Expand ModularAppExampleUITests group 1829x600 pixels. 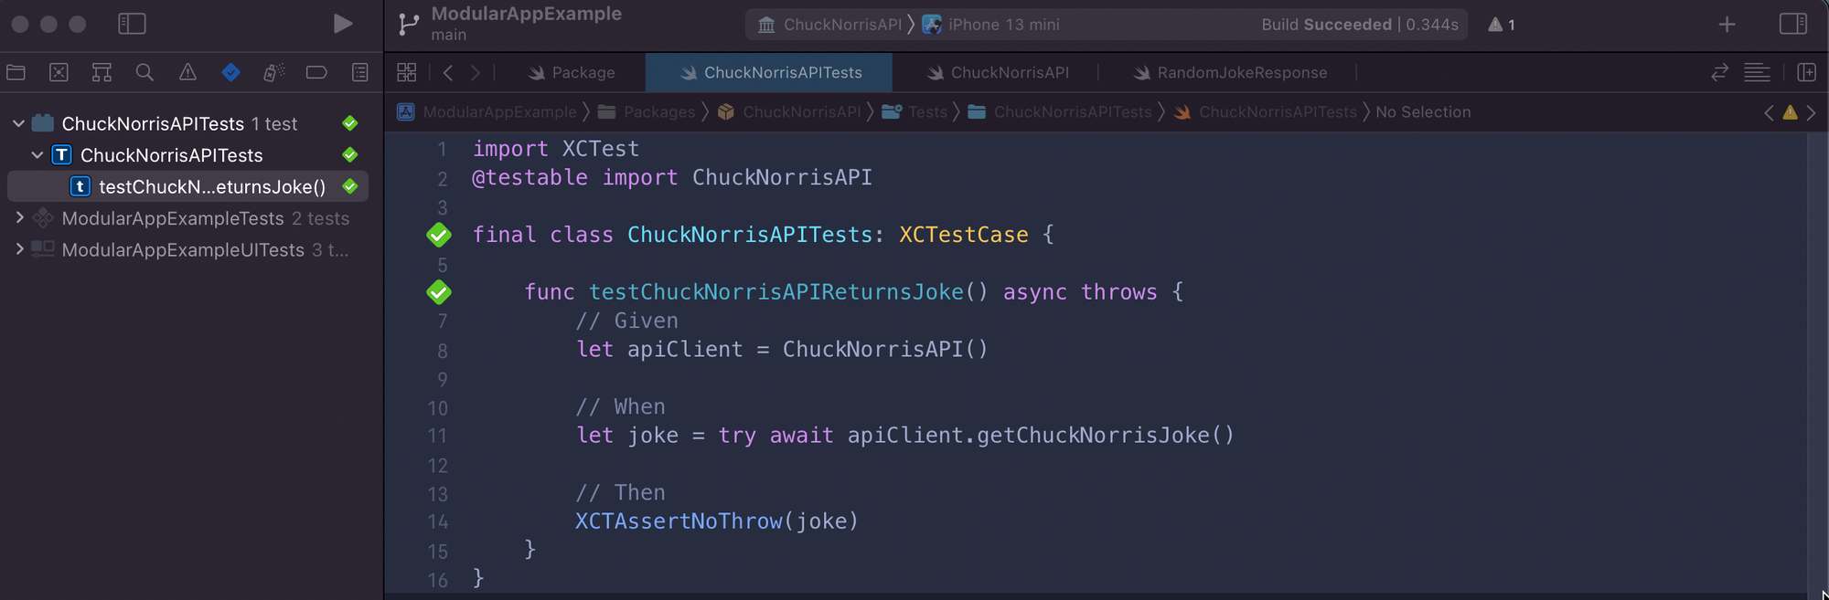[x=18, y=249]
